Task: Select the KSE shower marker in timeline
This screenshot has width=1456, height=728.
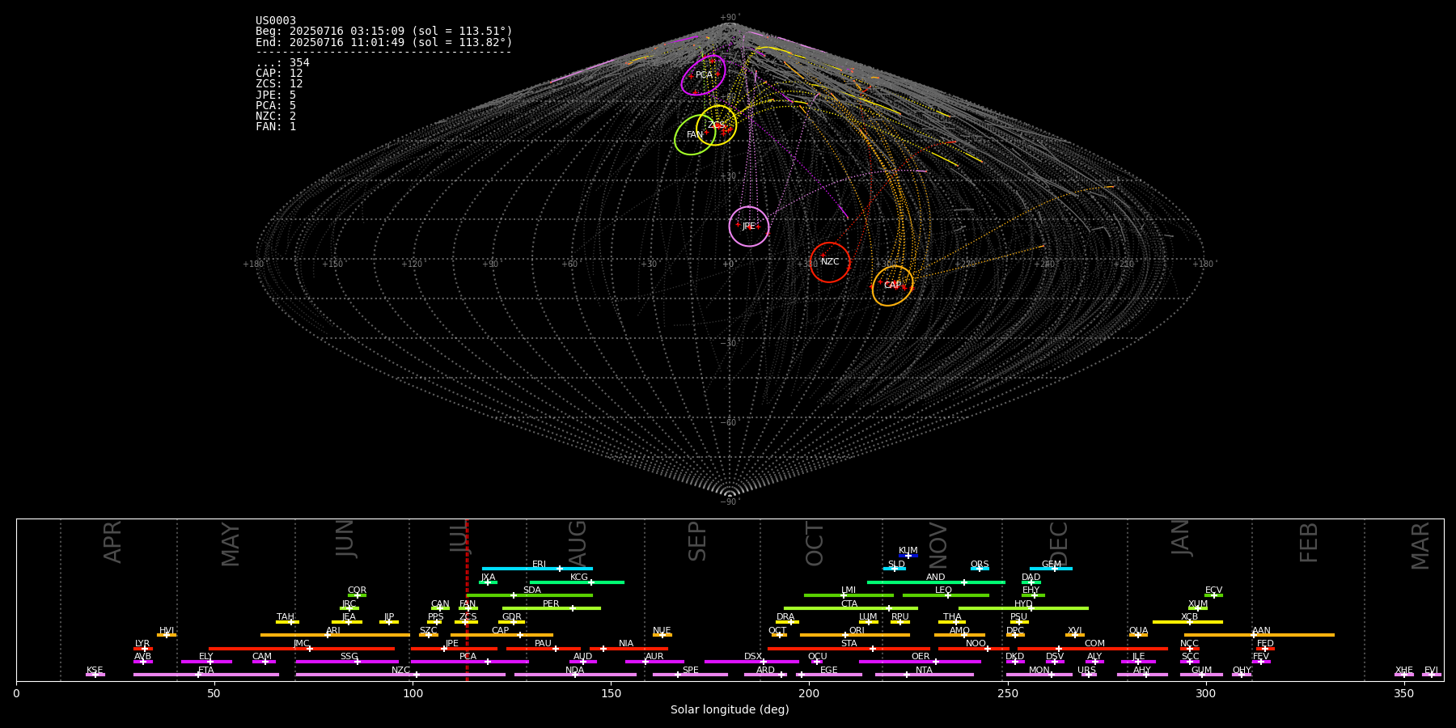Action: [x=95, y=675]
